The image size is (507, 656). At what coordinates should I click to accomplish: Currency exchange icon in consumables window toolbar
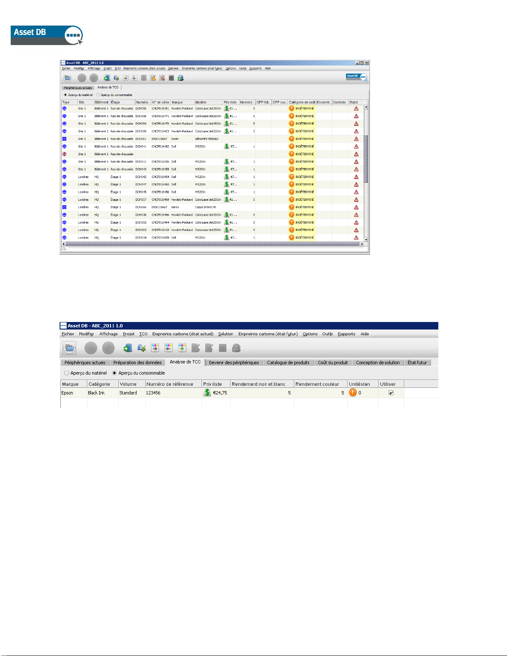coord(142,348)
